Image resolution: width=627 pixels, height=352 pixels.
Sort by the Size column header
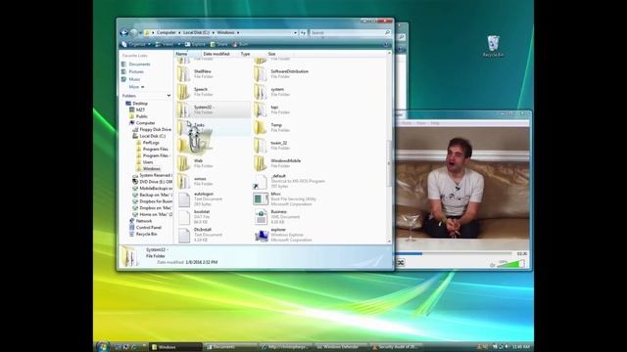[272, 54]
